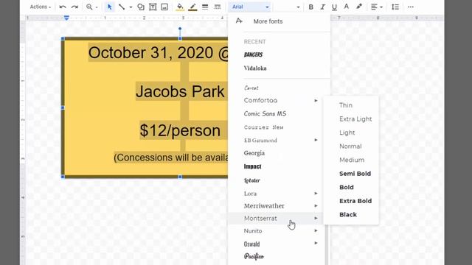Expand the Merriweather submenu arrow
The image size is (472, 265).
pos(316,206)
